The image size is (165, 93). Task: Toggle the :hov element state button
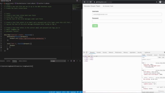coord(160,57)
